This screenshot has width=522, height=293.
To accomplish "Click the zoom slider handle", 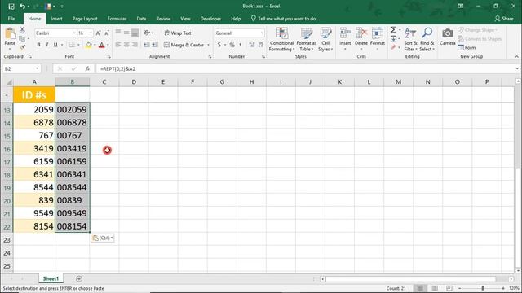I will (x=483, y=288).
